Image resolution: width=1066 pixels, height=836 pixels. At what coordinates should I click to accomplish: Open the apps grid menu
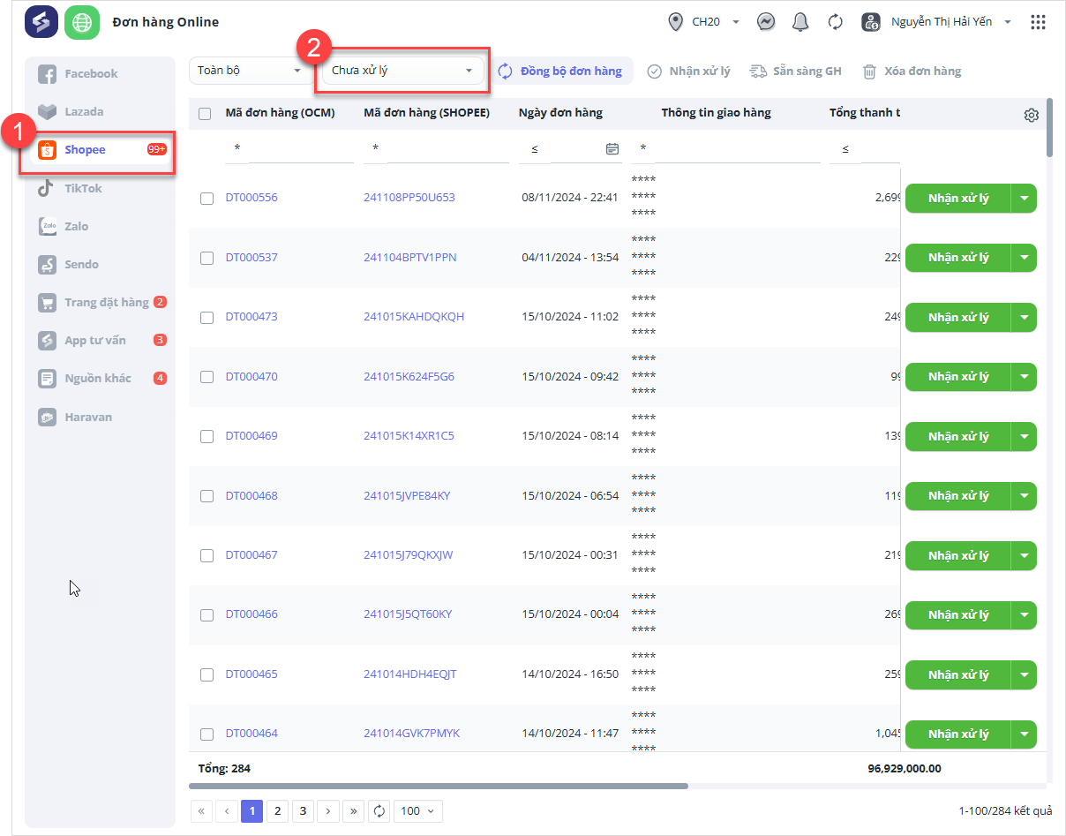coord(1038,22)
